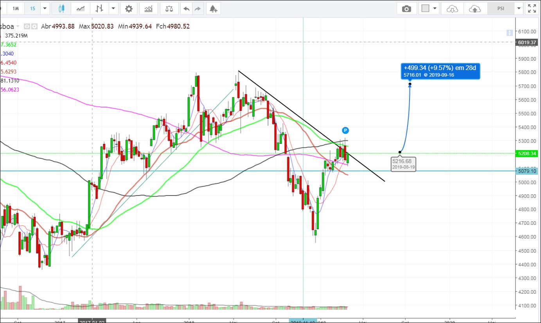This screenshot has height=323, width=541.
Task: Open chart settings gear in top toolbar
Action: point(129,8)
